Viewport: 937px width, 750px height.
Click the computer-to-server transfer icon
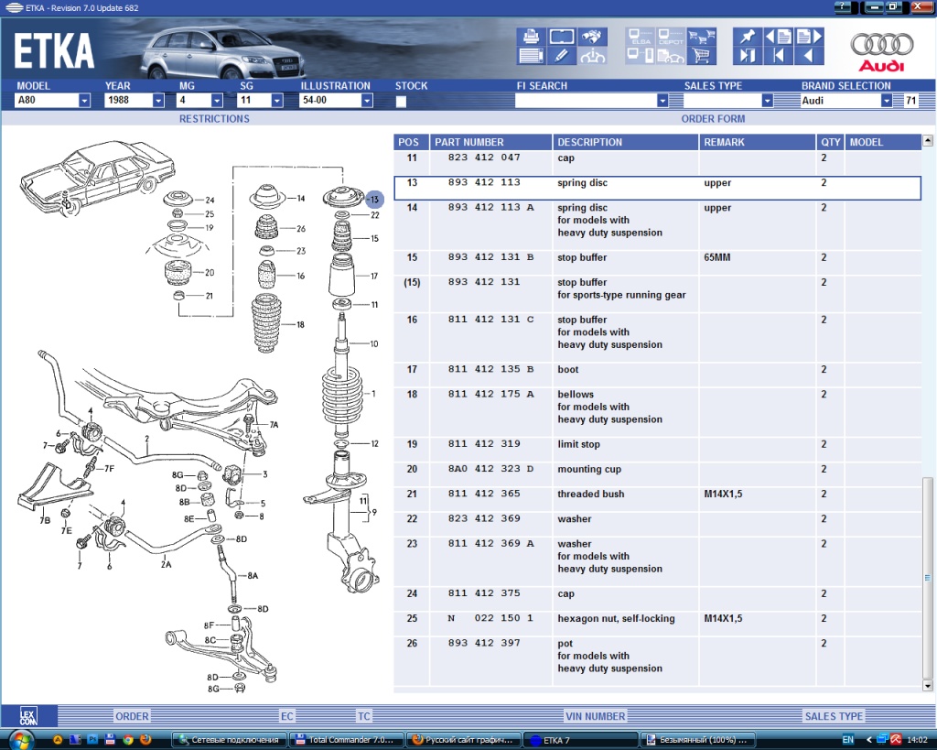click(x=641, y=56)
